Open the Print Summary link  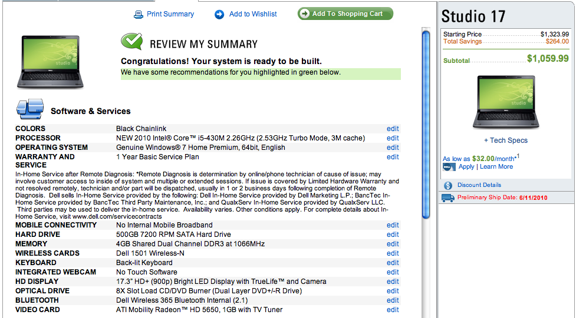pos(170,14)
